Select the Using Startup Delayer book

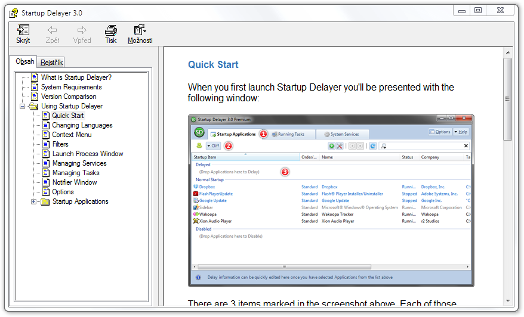[72, 106]
